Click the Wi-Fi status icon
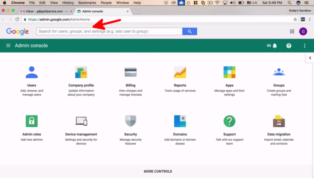Viewport: 314px width, 178px height. tap(217, 3)
